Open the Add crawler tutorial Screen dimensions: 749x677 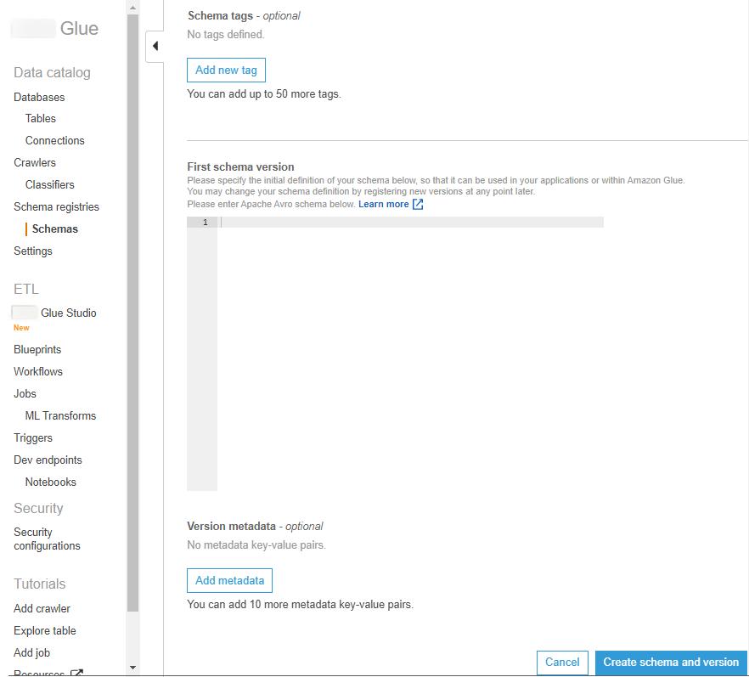42,609
